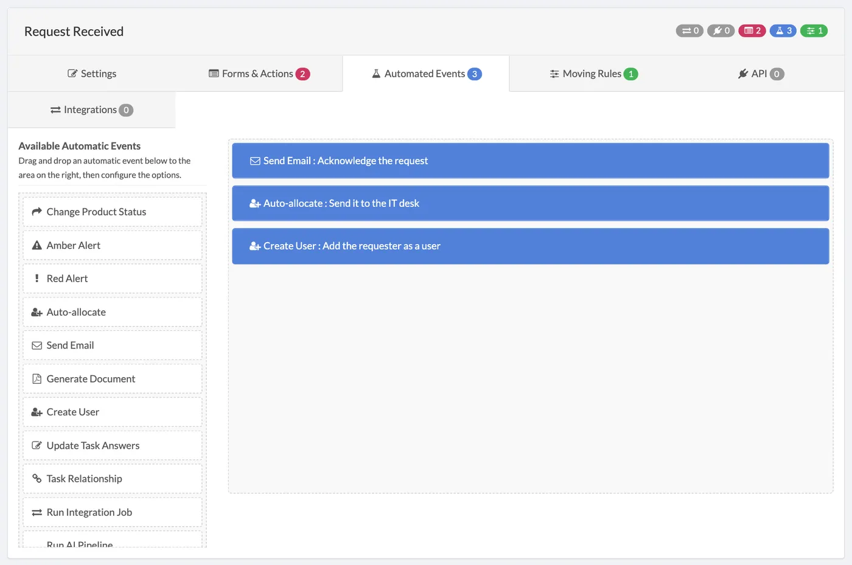
Task: Open the Settings tab
Action: (x=92, y=74)
